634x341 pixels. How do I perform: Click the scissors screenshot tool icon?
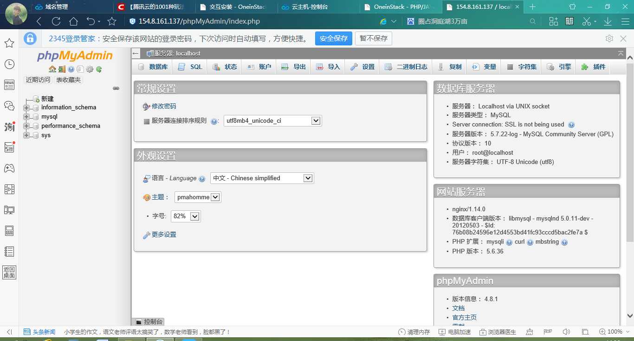click(x=587, y=21)
